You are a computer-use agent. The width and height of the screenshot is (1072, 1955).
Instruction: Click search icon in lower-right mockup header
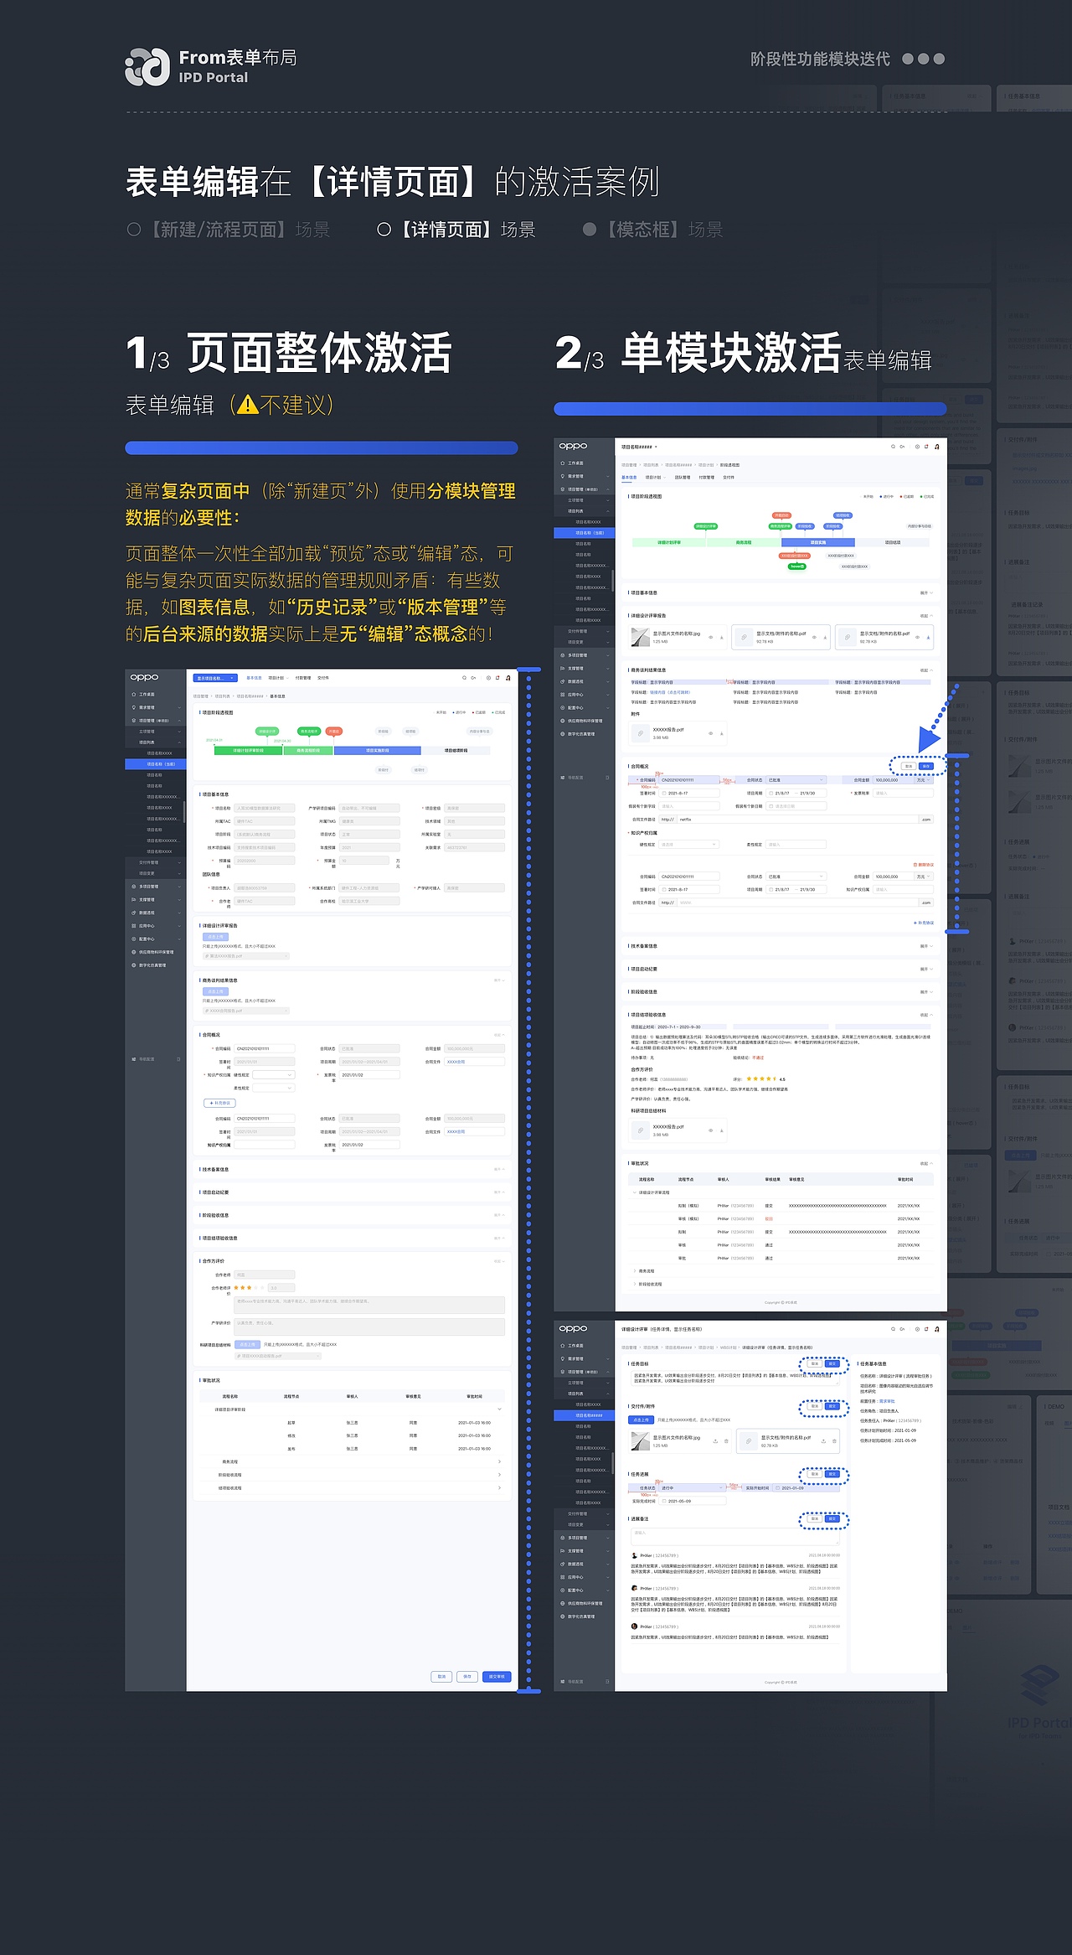tap(893, 1329)
